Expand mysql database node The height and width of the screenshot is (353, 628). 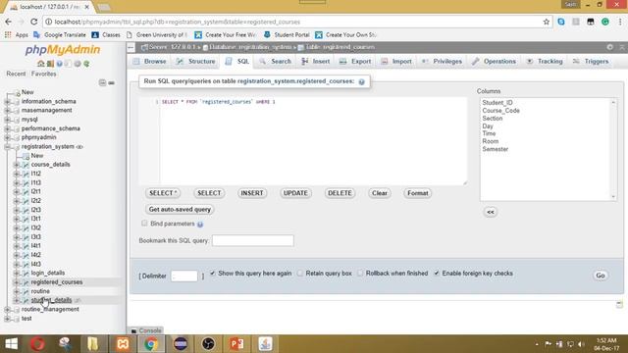7,120
